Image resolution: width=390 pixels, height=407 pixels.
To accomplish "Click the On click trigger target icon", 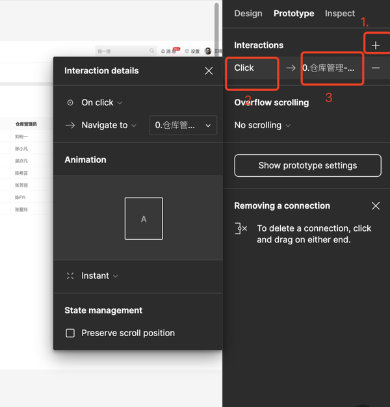I will 70,103.
